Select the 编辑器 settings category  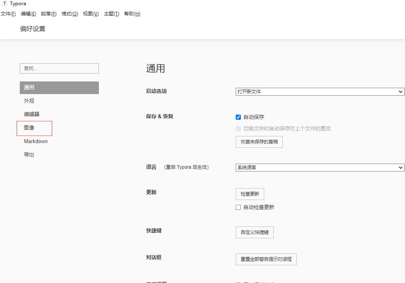[x=32, y=114]
